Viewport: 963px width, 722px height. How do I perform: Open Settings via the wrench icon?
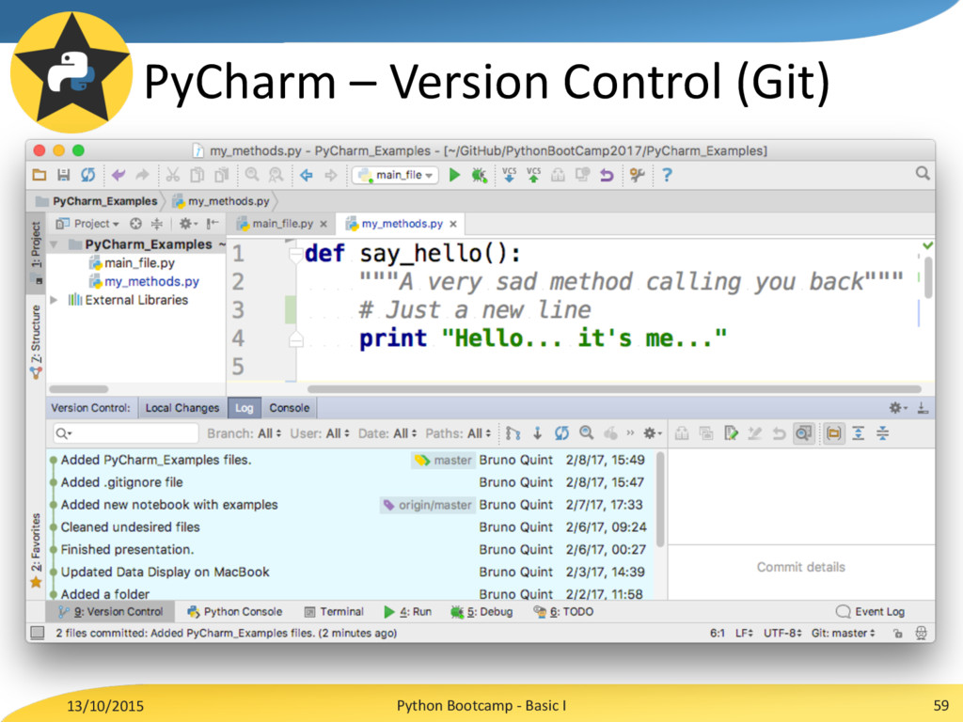[x=637, y=176]
